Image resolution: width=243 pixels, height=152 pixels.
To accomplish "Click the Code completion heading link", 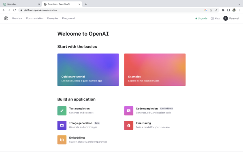I will coord(147,109).
